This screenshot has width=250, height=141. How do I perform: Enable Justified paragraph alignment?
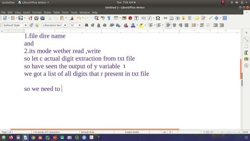point(187,25)
